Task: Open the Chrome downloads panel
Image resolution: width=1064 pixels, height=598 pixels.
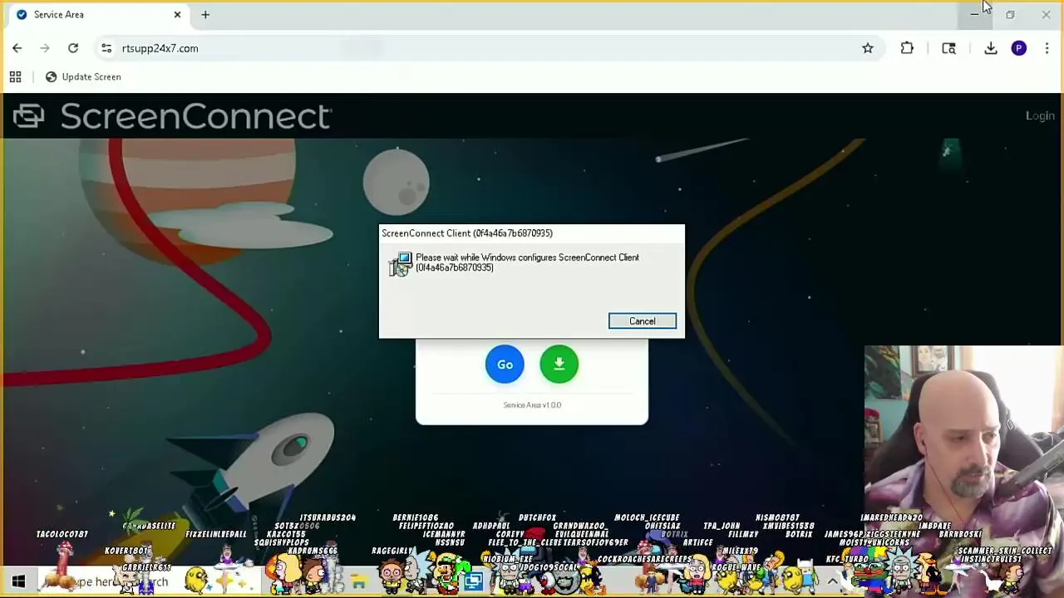Action: click(991, 48)
